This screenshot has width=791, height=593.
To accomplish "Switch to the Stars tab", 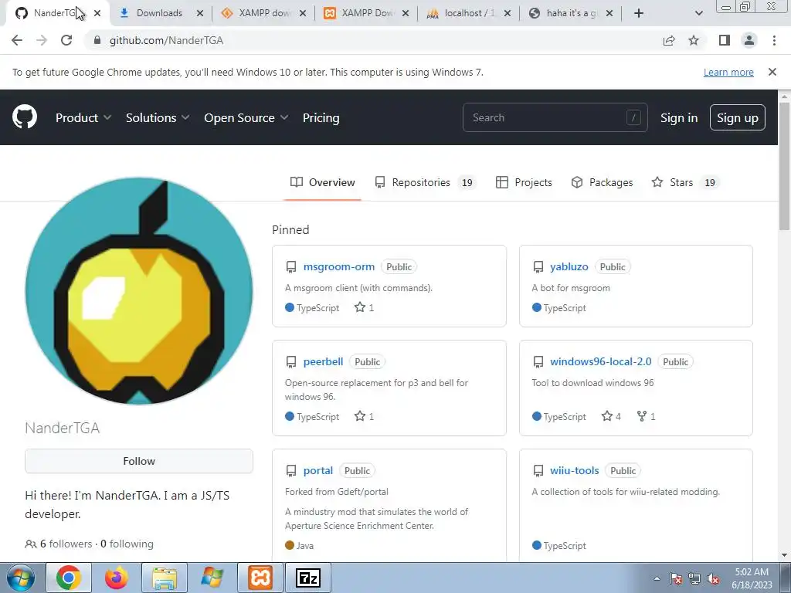I will pos(684,182).
